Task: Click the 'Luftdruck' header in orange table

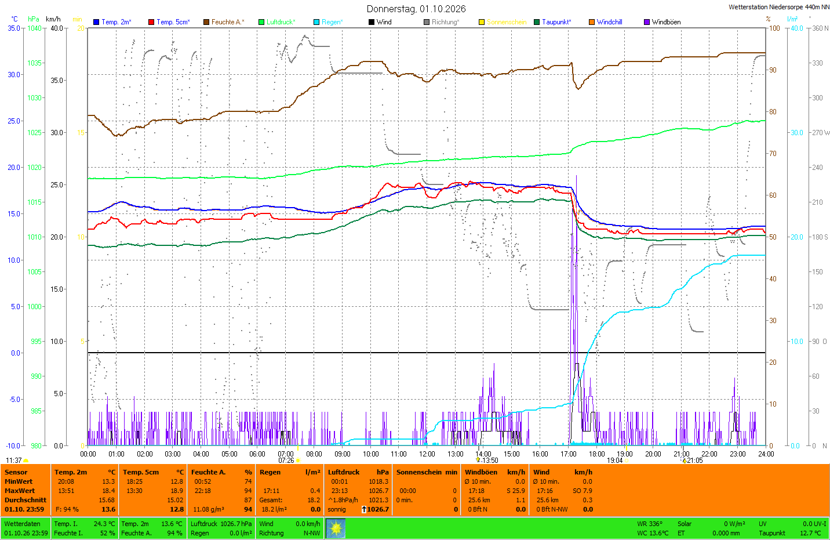Action: click(344, 472)
